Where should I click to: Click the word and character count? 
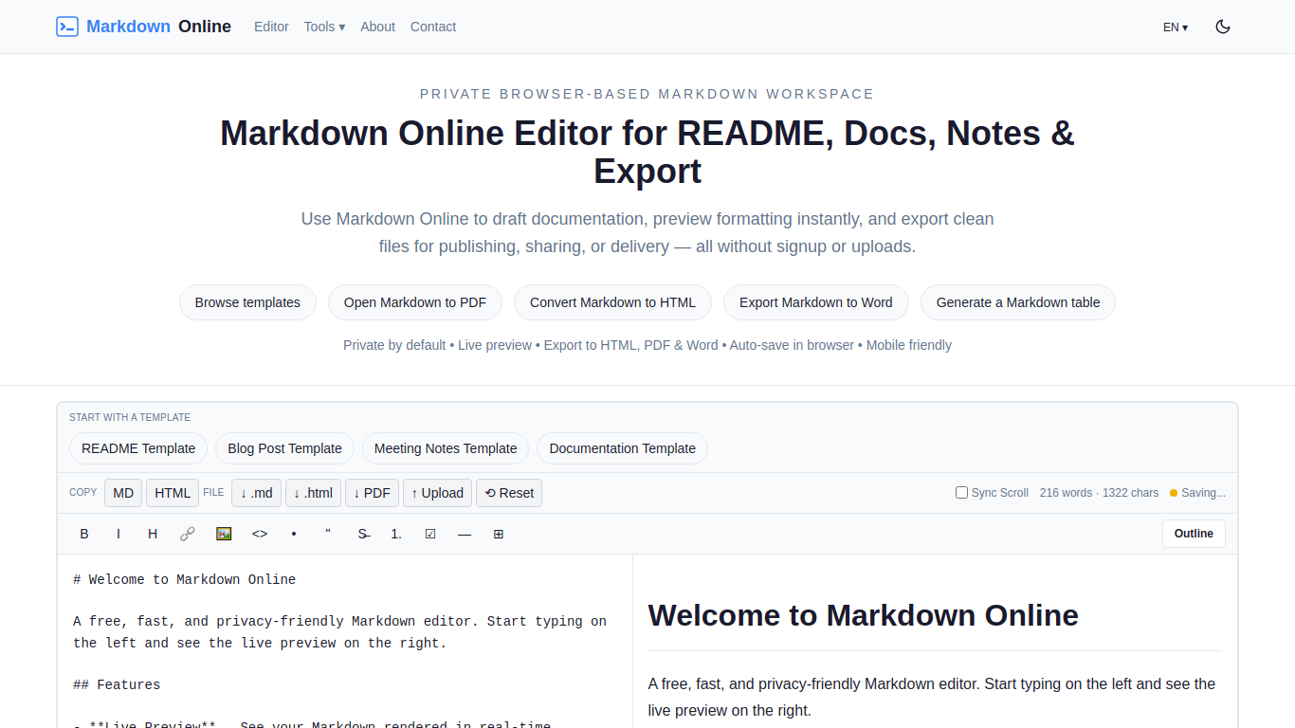pyautogui.click(x=1099, y=493)
